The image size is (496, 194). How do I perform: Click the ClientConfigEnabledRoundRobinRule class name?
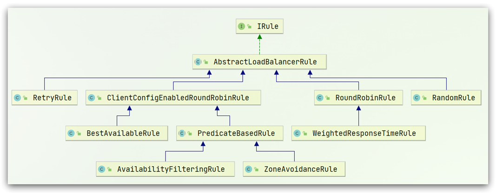[x=178, y=98]
